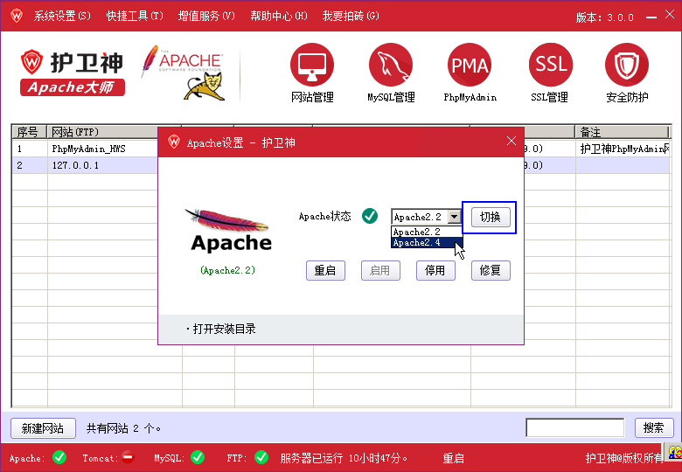Collapse the Apache version dropdown arrow
Image resolution: width=682 pixels, height=472 pixels.
click(x=454, y=217)
